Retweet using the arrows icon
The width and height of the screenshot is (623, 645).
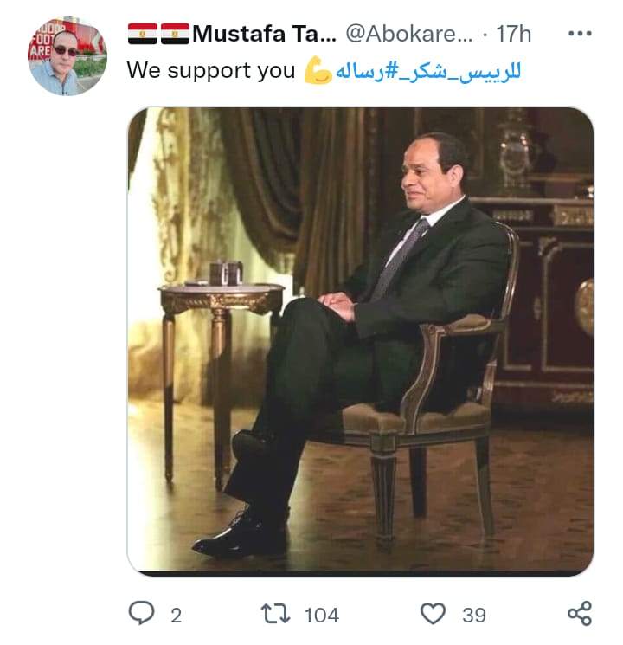click(x=275, y=614)
